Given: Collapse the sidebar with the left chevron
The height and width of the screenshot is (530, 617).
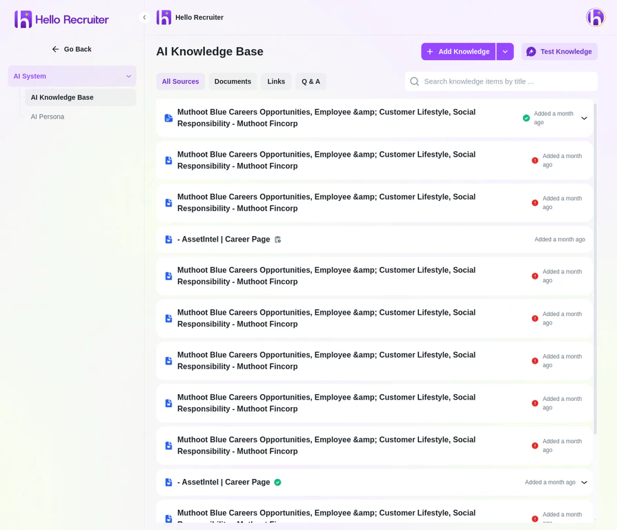Looking at the screenshot, I should pyautogui.click(x=144, y=17).
